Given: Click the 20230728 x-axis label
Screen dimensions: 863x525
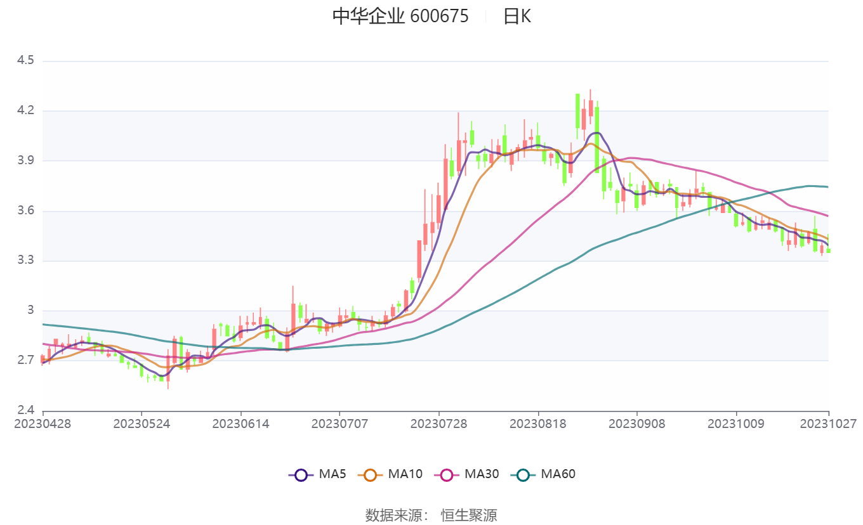Looking at the screenshot, I should pyautogui.click(x=438, y=423).
